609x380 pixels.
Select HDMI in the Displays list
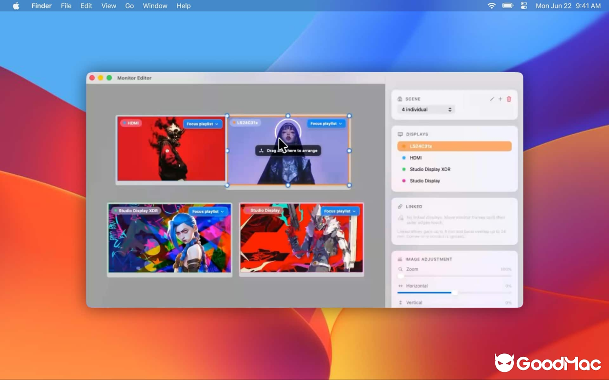tap(454, 158)
